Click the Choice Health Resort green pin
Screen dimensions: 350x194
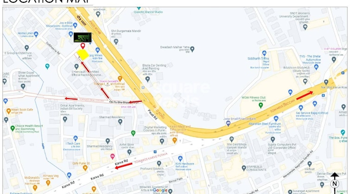click(13, 128)
